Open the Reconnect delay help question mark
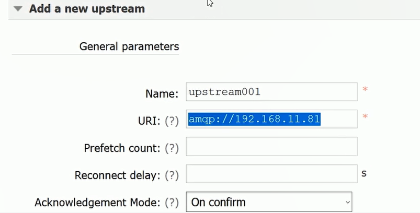This screenshot has width=420, height=213. pyautogui.click(x=172, y=175)
